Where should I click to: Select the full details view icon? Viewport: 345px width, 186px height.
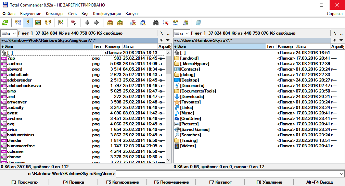[x=28, y=23]
